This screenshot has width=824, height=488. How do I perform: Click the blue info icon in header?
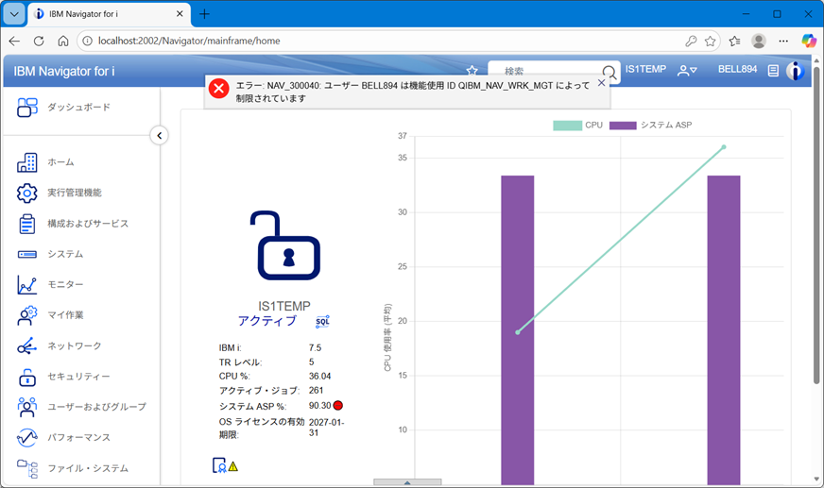click(796, 71)
